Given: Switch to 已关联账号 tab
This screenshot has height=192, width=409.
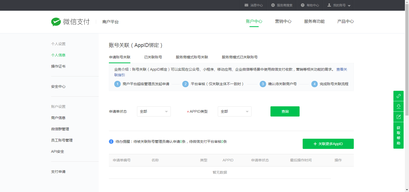Looking at the screenshot, I should [153, 57].
